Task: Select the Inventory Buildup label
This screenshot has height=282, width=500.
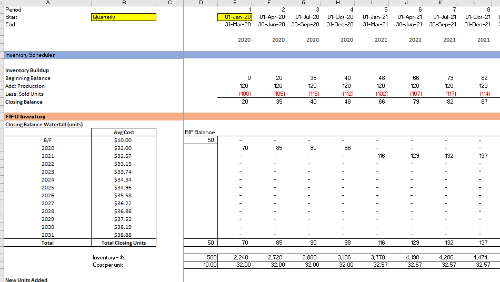Action: coord(27,70)
